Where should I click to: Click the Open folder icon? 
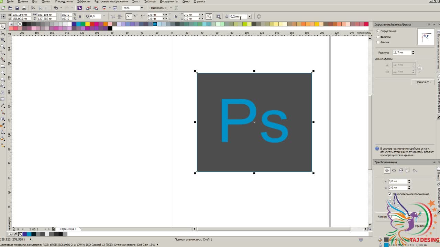click(10, 8)
